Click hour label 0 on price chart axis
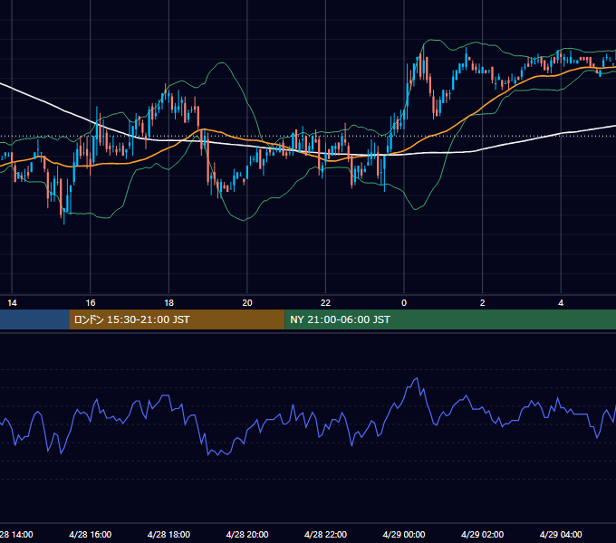The image size is (616, 543). (404, 303)
